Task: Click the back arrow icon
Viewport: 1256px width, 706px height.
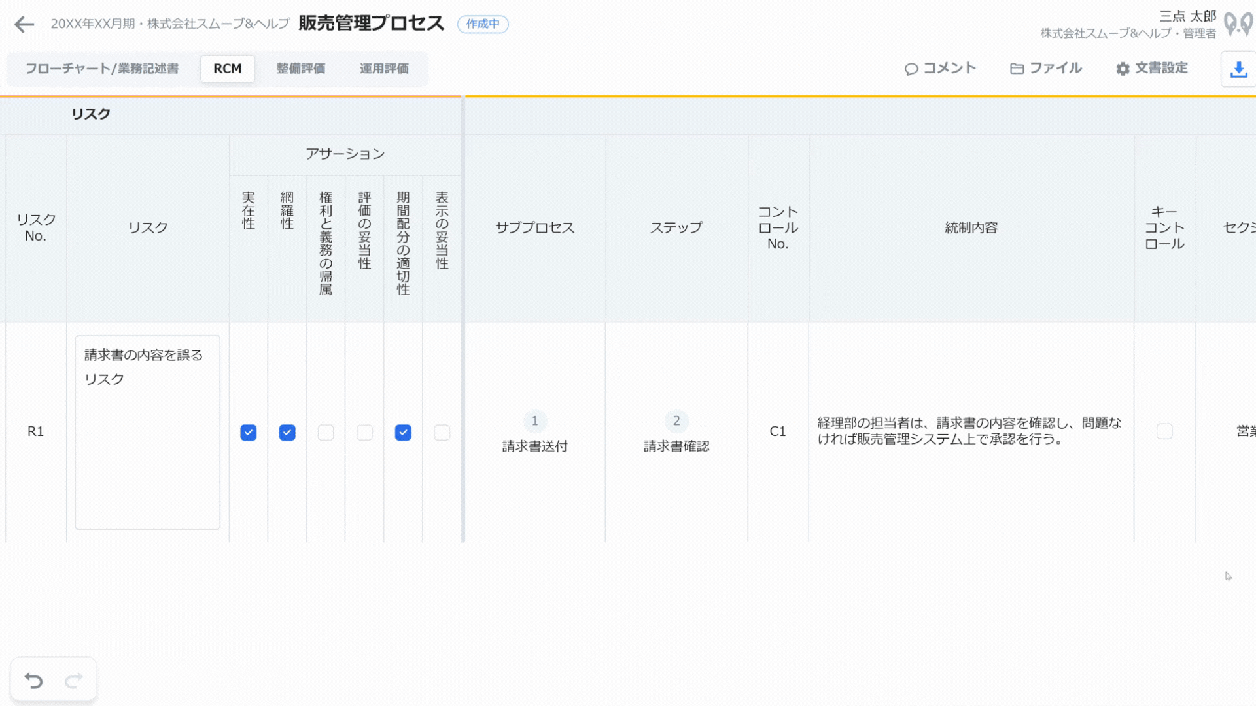Action: [24, 24]
